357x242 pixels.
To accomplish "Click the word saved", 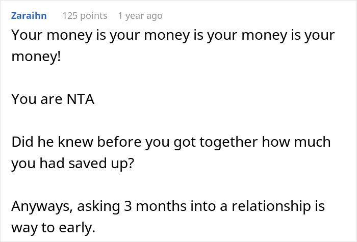I will coord(88,164).
